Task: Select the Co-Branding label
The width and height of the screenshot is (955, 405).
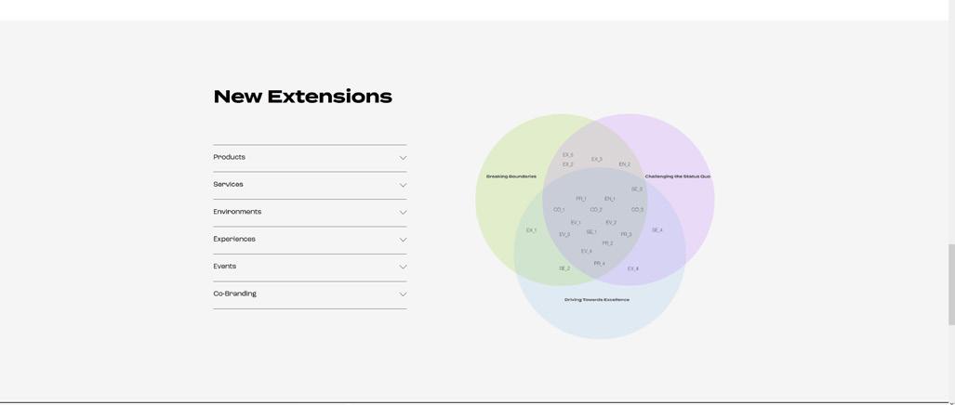Action: [234, 294]
